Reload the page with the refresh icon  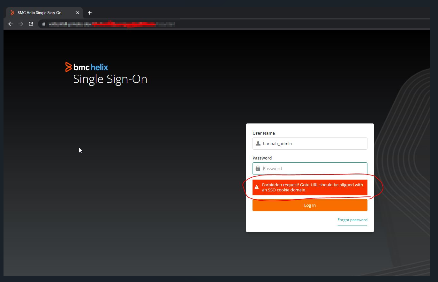point(31,24)
